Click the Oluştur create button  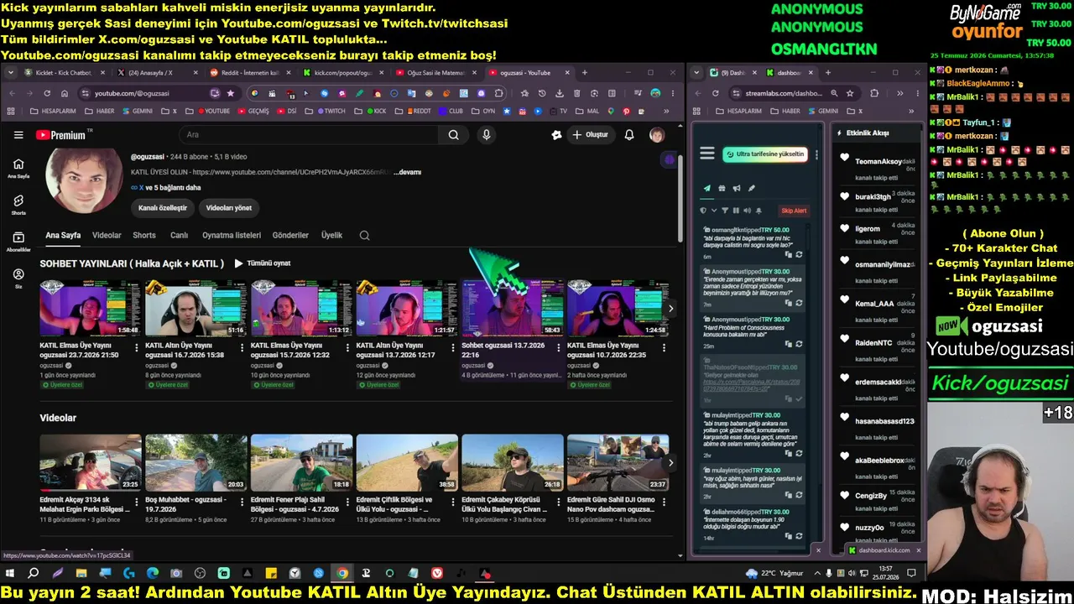pyautogui.click(x=590, y=134)
